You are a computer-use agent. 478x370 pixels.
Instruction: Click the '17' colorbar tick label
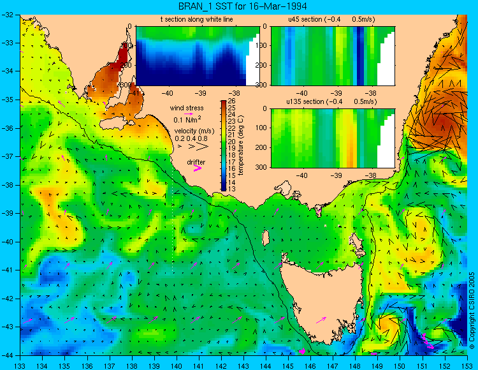[232, 162]
